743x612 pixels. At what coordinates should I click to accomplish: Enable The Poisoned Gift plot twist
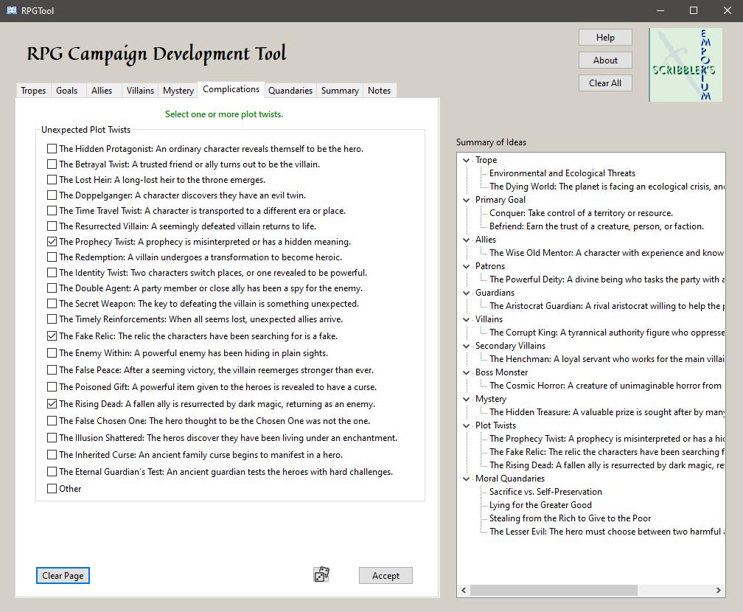point(52,387)
